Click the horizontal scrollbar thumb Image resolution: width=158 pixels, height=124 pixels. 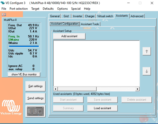pos(77,89)
